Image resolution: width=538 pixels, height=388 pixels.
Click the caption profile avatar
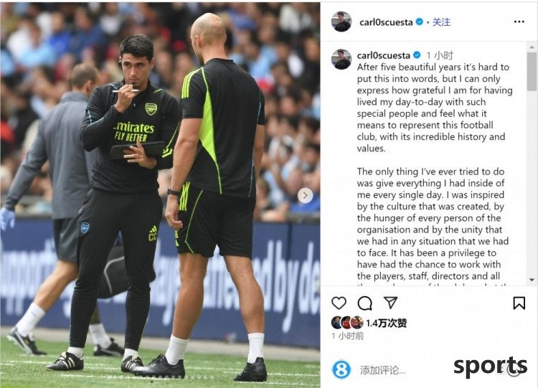(x=341, y=59)
